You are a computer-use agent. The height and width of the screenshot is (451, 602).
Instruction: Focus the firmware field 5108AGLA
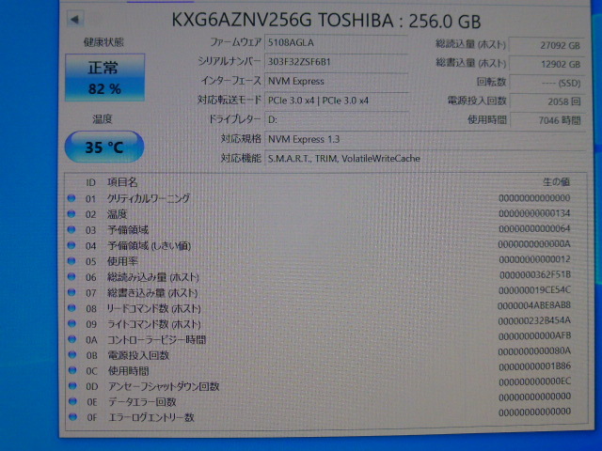pyautogui.click(x=336, y=42)
